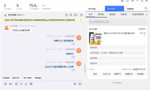
Task: Click the refresh icon in right panel
Action: pyautogui.click(x=146, y=8)
